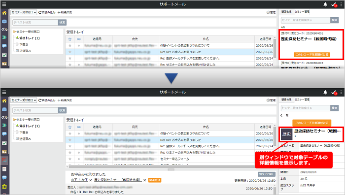Image resolution: width=345 pixels, height=195 pixels.
Task: Open the checkmark task badge in lower screenshot
Action: point(334,93)
